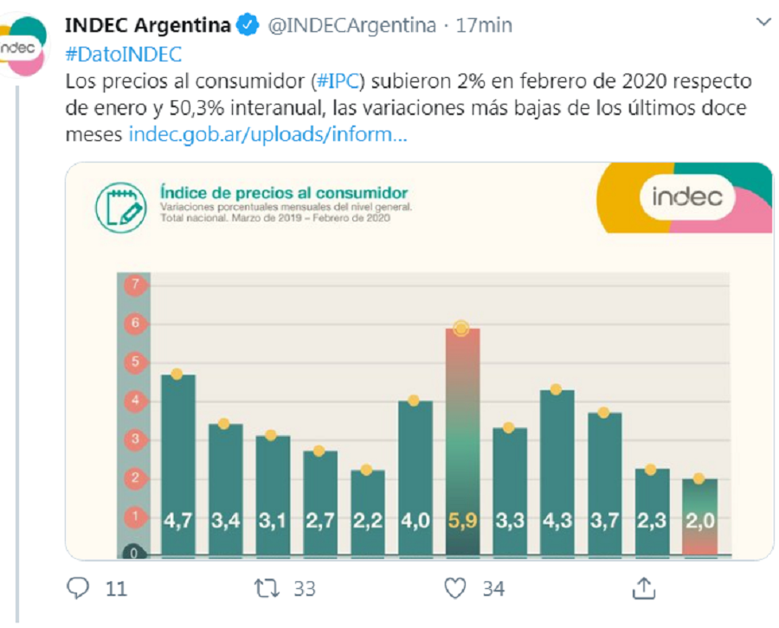
Task: Open the 17min tweet timestamp
Action: 484,25
